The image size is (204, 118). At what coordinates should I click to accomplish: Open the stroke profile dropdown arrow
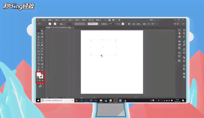pos(99,24)
